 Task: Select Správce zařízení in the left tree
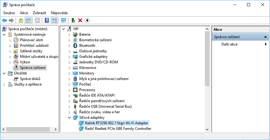(33, 68)
